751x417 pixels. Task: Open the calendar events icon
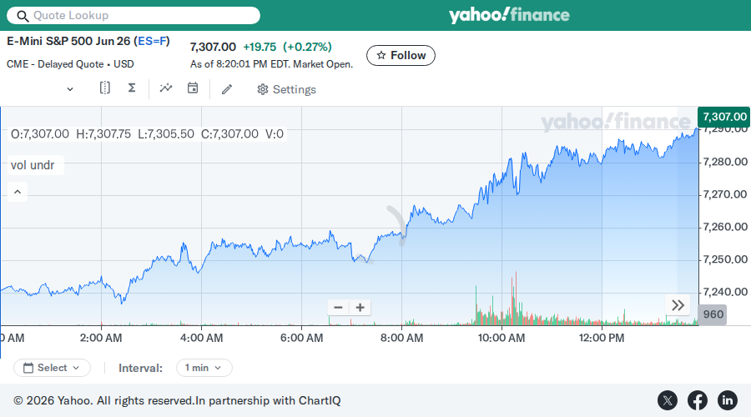[x=193, y=88]
